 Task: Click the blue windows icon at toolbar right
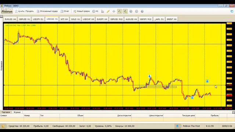pos(232,11)
